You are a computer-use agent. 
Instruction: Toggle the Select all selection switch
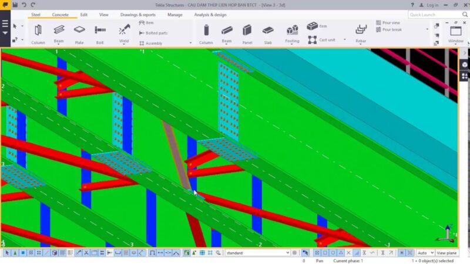7,253
